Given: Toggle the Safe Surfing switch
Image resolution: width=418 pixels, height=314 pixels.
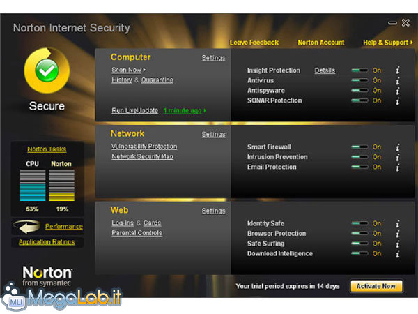Looking at the screenshot, I should pyautogui.click(x=359, y=244).
